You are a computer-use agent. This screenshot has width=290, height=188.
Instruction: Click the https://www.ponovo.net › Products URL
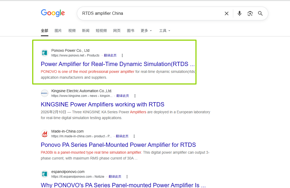pyautogui.click(x=75, y=55)
